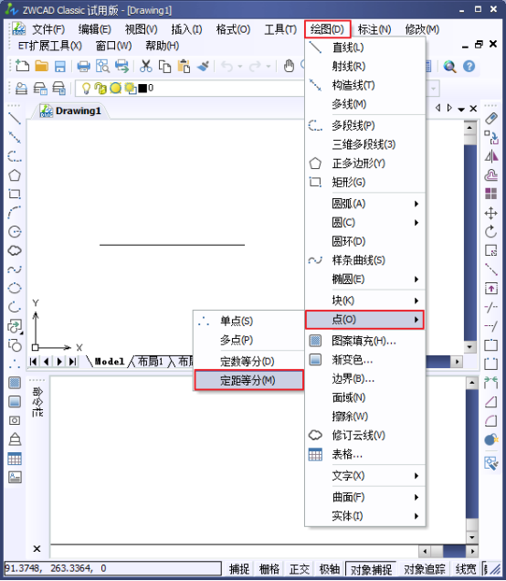This screenshot has width=506, height=581.
Task: Click the Print icon
Action: 83,67
